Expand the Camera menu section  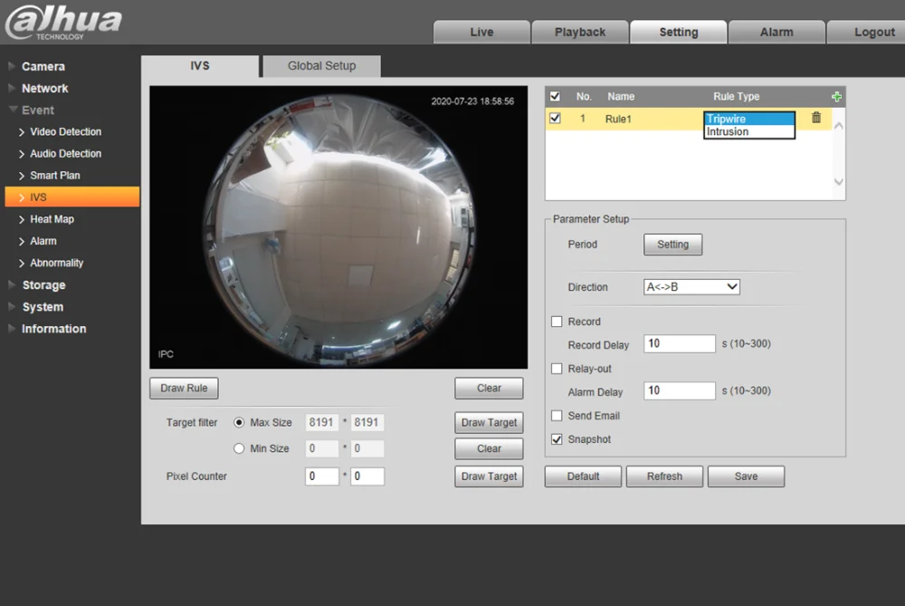tap(43, 66)
